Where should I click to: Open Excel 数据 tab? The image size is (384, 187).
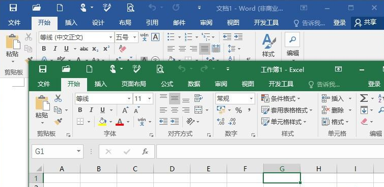click(194, 84)
